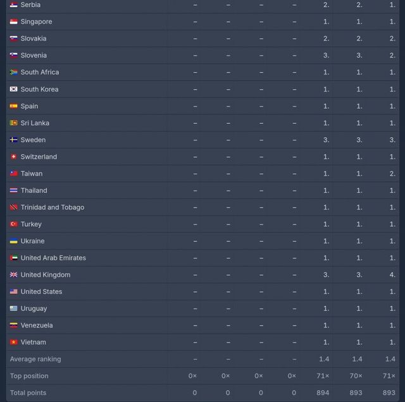Click the Vietnam flag icon
The width and height of the screenshot is (405, 402).
pos(13,343)
